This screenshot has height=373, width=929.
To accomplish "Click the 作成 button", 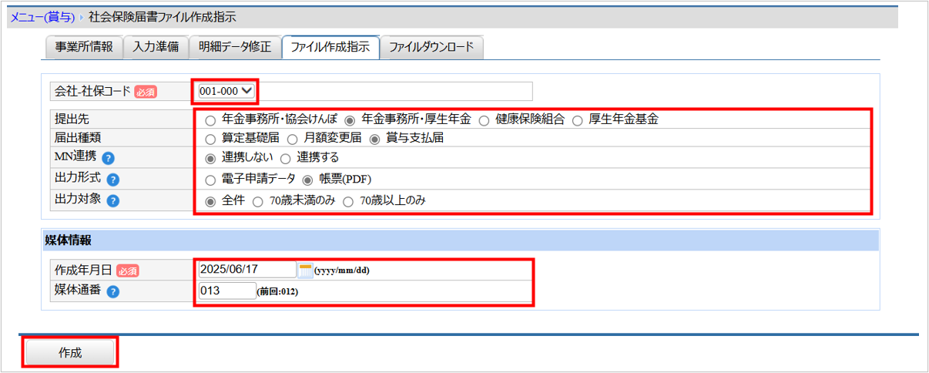I will point(70,353).
